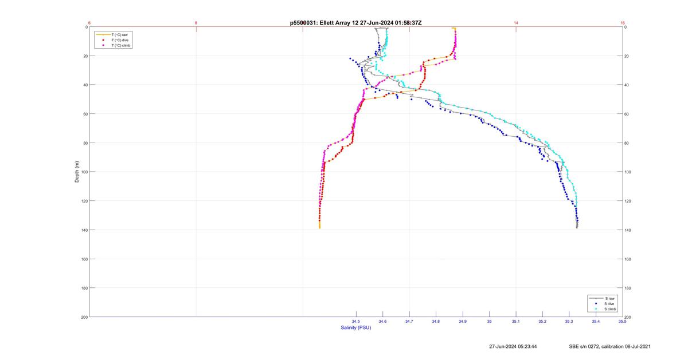The width and height of the screenshot is (688, 356).
Task: Select the salinity tick label 35.4
Action: click(x=596, y=321)
